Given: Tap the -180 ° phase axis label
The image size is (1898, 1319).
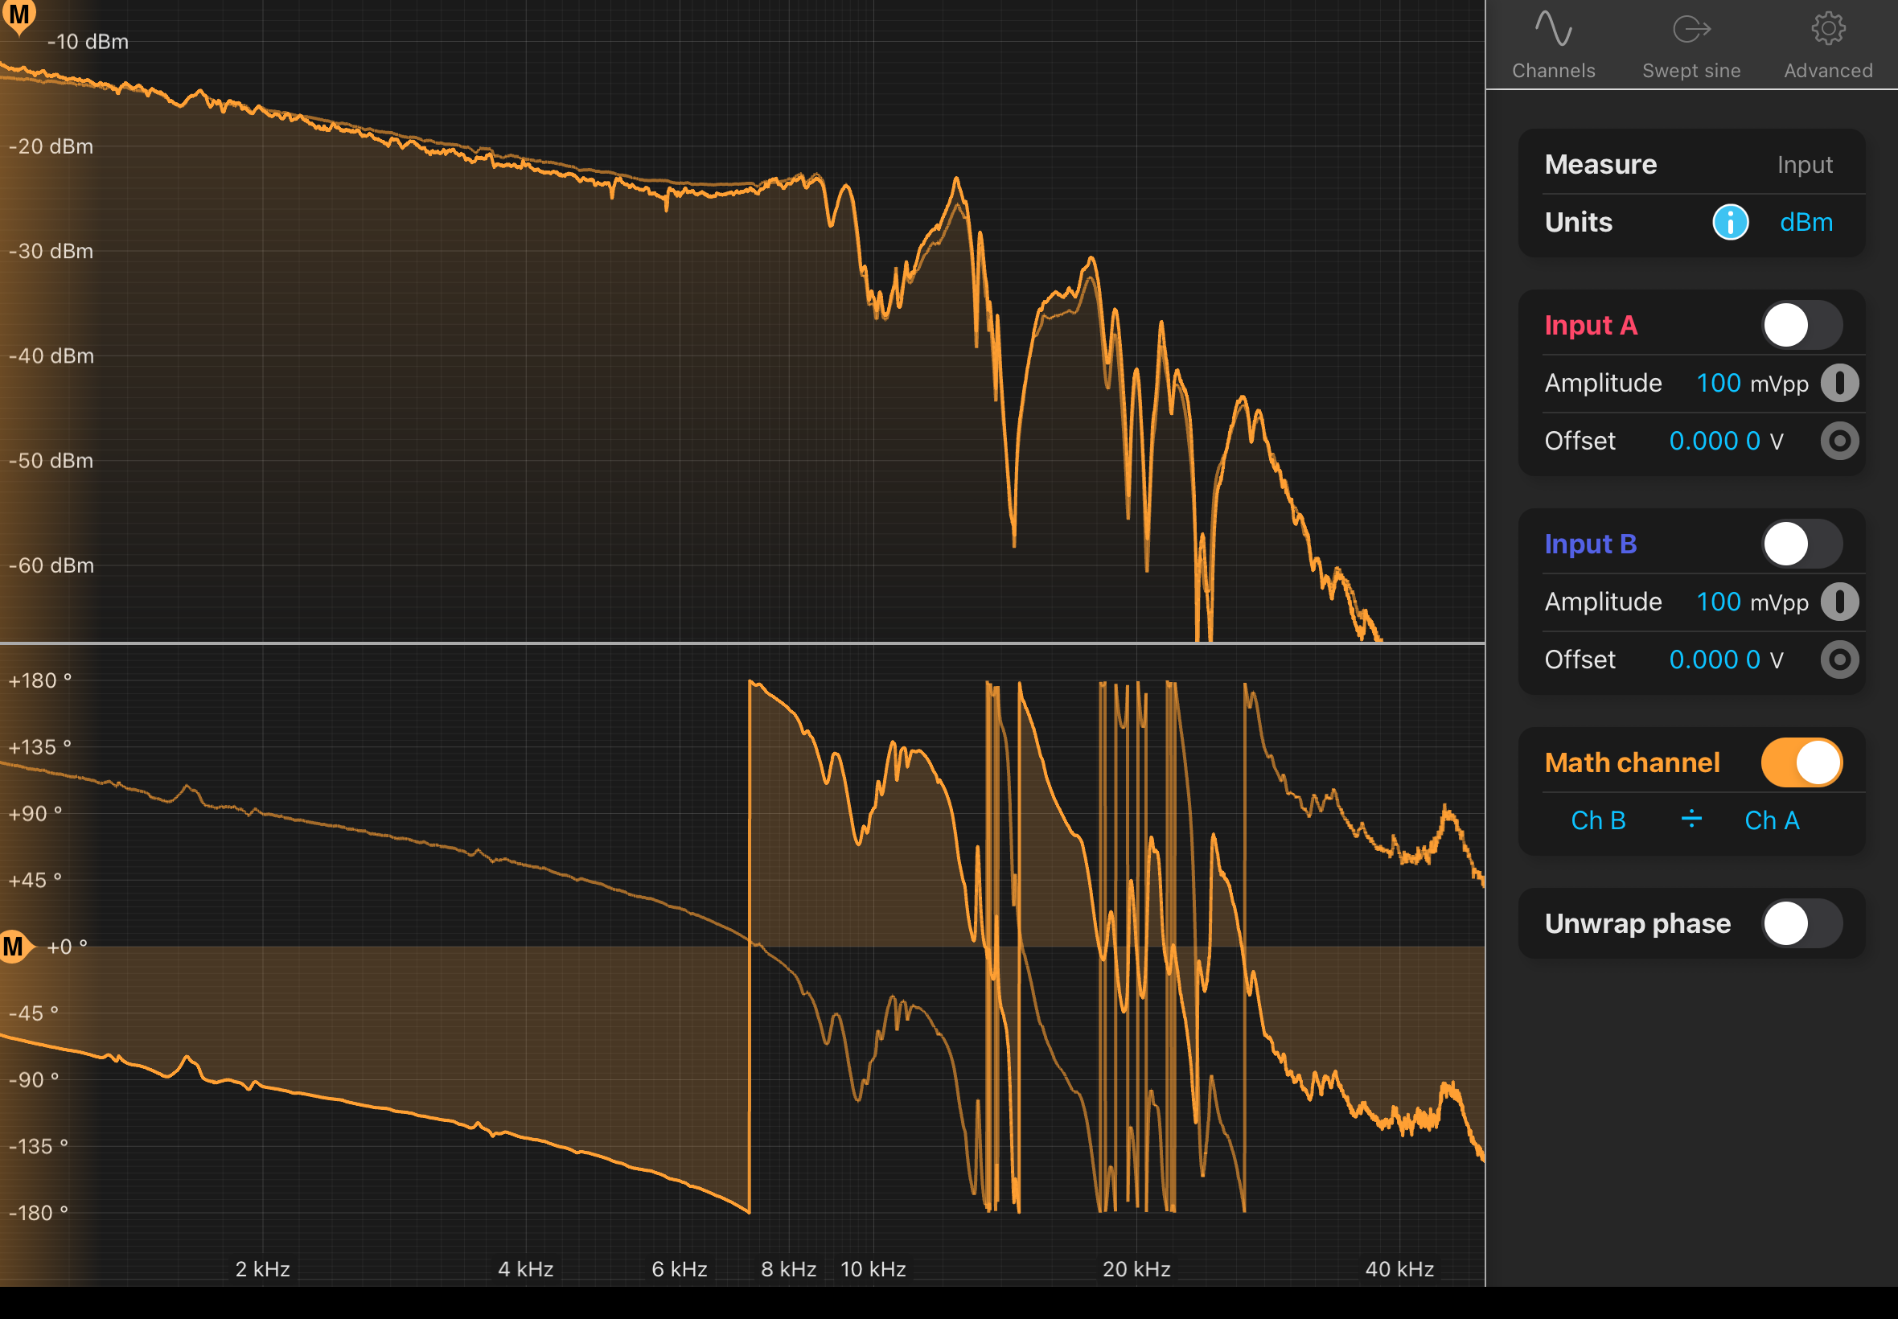Looking at the screenshot, I should pos(38,1212).
